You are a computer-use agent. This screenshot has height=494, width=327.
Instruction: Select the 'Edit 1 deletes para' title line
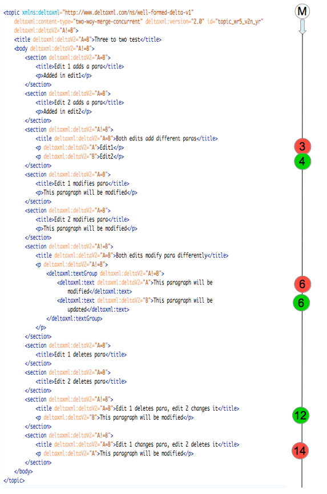pyautogui.click(x=81, y=355)
